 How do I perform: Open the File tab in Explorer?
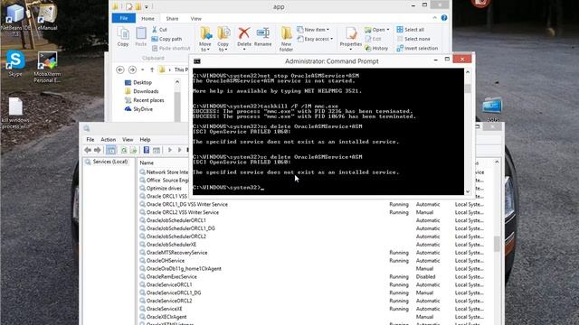124,18
